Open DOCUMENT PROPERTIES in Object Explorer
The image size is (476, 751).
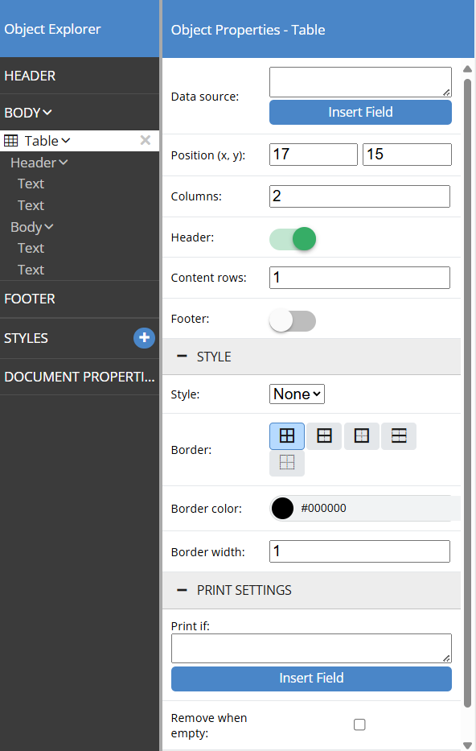pyautogui.click(x=80, y=377)
